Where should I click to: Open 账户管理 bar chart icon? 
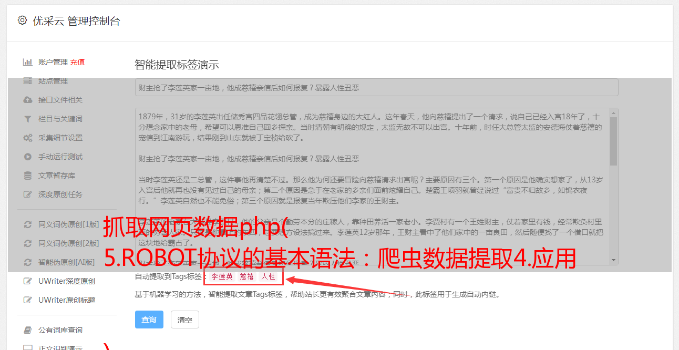[28, 62]
